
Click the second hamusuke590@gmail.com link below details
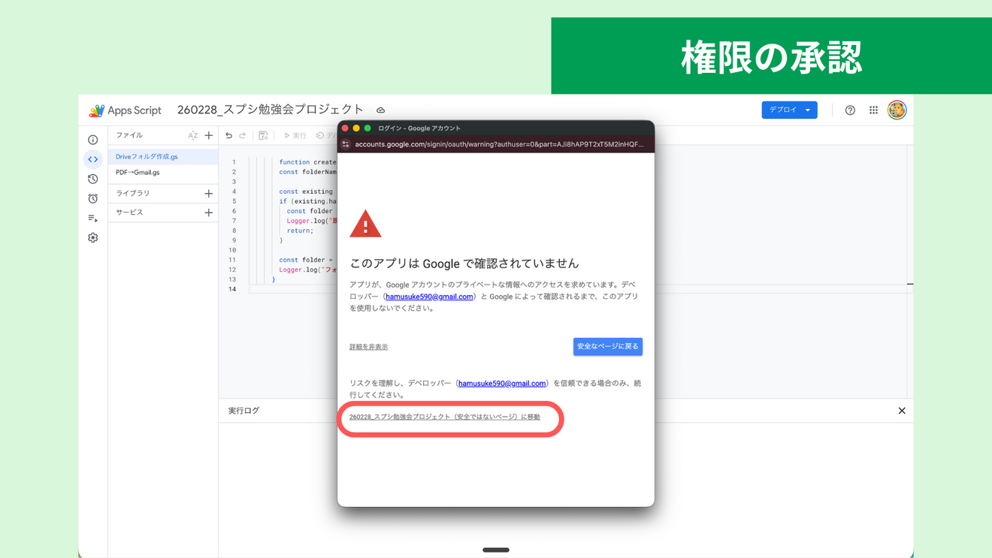(x=502, y=383)
